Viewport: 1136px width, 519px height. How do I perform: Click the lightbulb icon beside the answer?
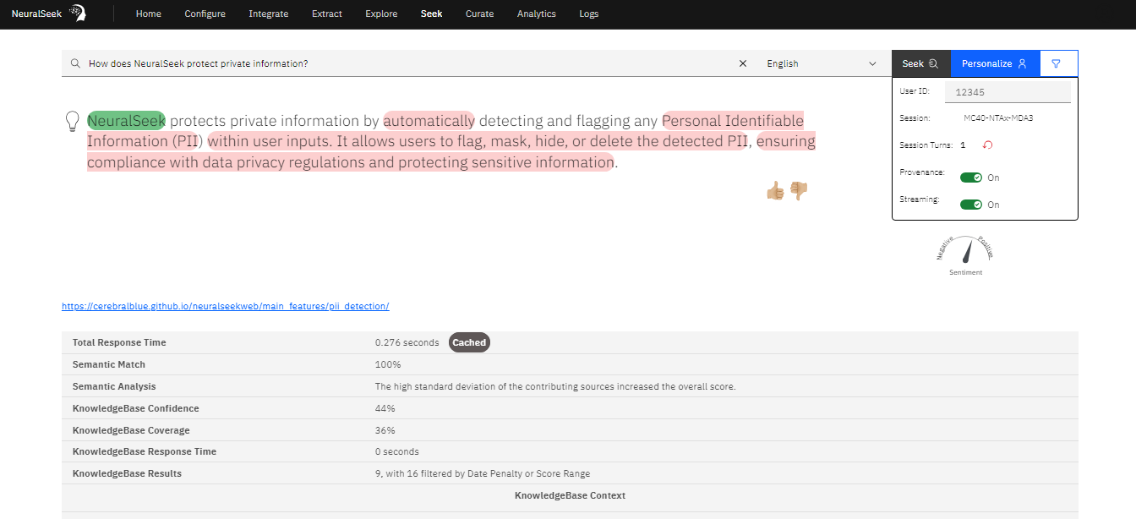coord(73,121)
